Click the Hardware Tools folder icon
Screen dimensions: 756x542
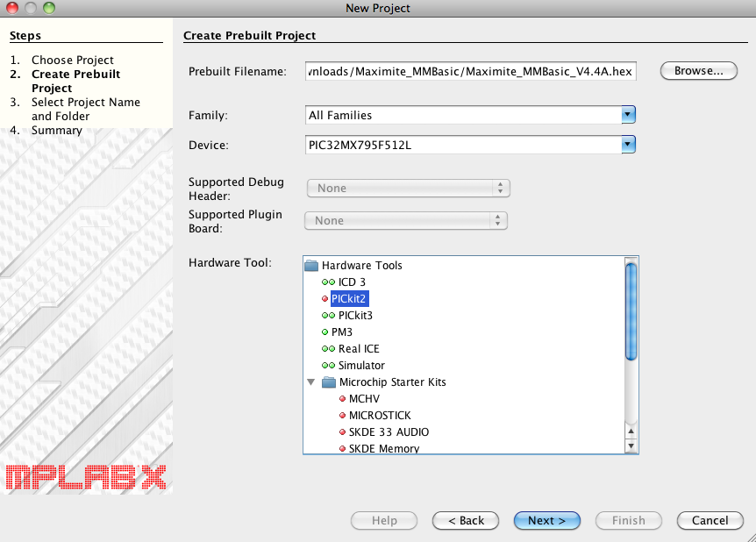tap(311, 266)
